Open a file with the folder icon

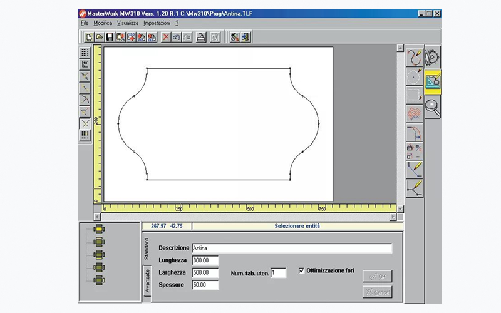point(100,37)
